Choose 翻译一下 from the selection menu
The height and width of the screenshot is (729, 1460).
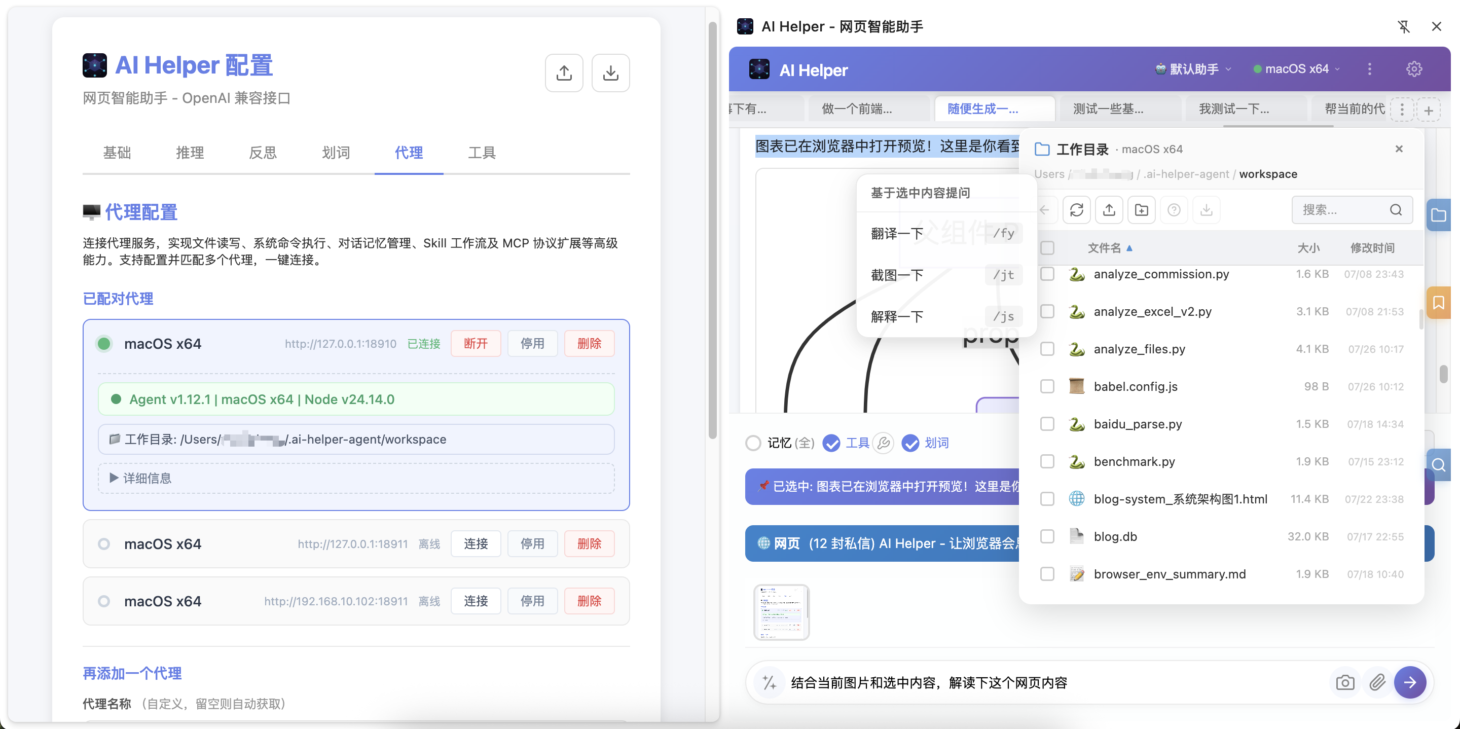946,234
